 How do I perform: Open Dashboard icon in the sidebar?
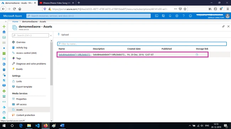(x=4, y=37)
